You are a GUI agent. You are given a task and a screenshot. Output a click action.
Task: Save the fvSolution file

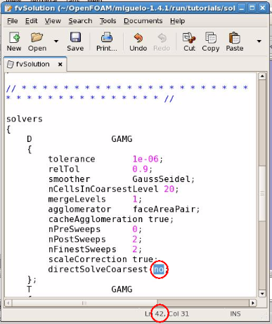pyautogui.click(x=75, y=41)
